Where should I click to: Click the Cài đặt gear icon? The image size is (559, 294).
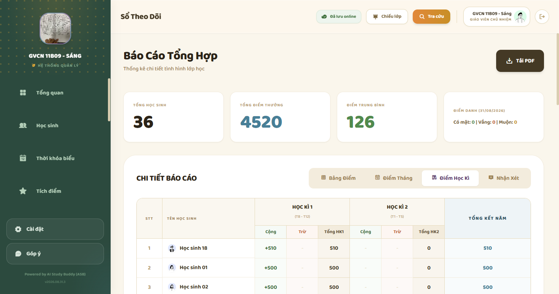(18, 229)
